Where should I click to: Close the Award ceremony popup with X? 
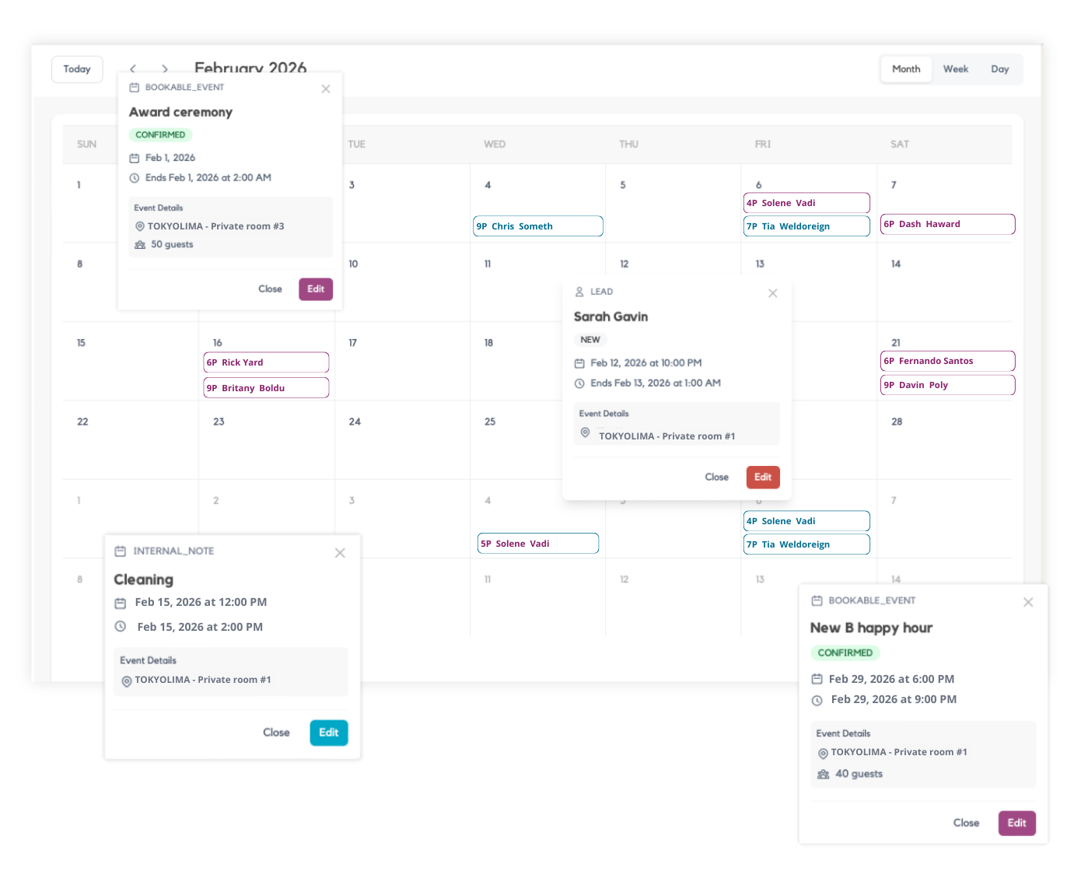point(326,89)
